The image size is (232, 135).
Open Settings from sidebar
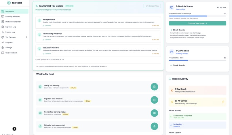coord(14,47)
